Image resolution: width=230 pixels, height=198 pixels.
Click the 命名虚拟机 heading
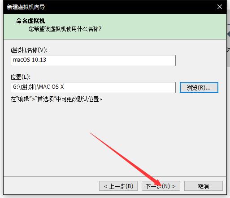point(30,21)
